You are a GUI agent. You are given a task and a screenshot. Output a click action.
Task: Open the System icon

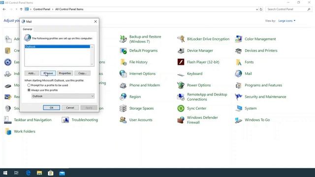(x=238, y=108)
